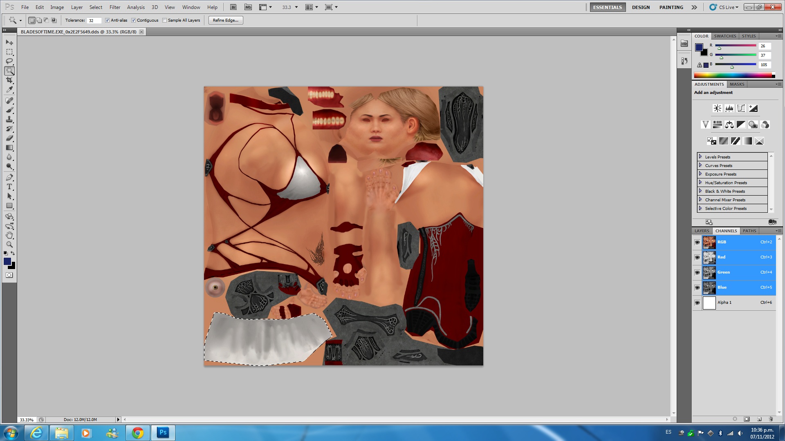This screenshot has width=785, height=441.
Task: Select the Hand tool
Action: tap(9, 235)
